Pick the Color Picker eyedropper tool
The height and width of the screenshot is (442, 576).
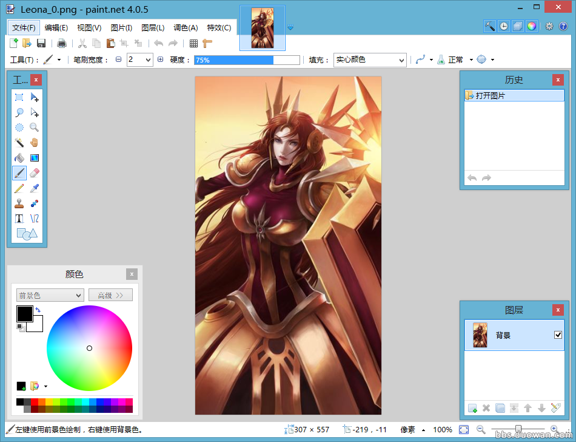point(34,188)
